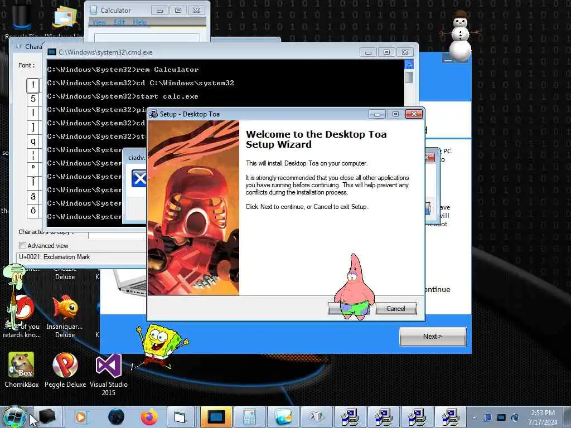Open the Edit menu in Calculator
Screen dimensions: 571x428
119,22
